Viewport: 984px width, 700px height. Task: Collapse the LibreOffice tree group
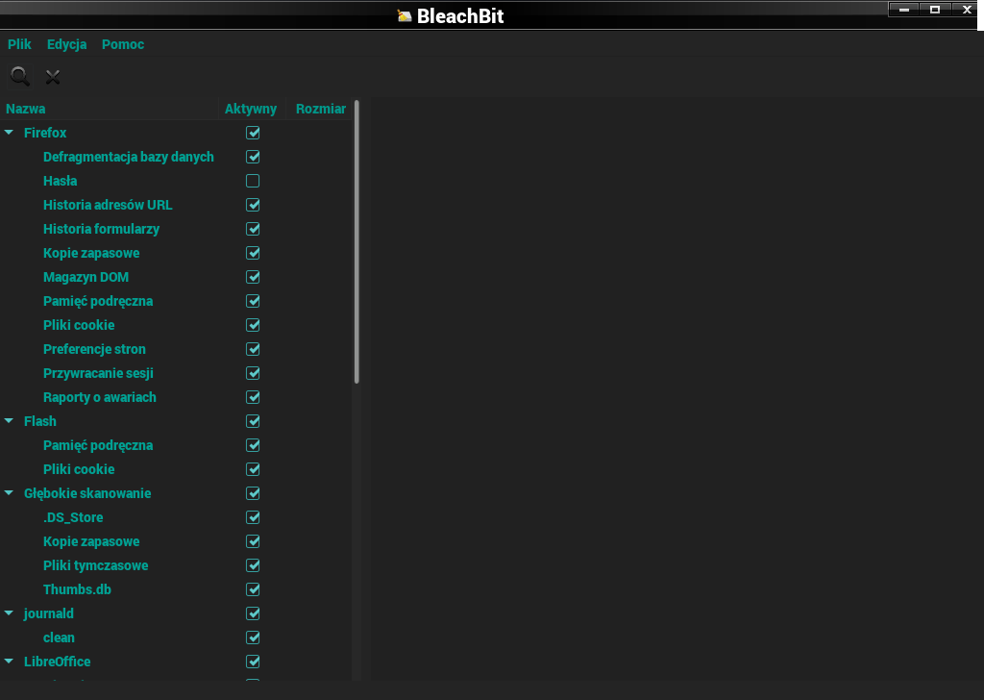[x=9, y=662]
